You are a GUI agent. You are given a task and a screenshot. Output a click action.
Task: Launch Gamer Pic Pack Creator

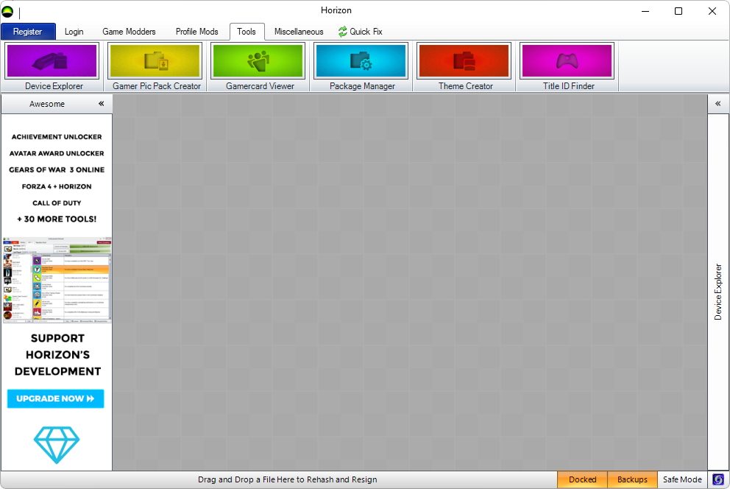point(155,61)
